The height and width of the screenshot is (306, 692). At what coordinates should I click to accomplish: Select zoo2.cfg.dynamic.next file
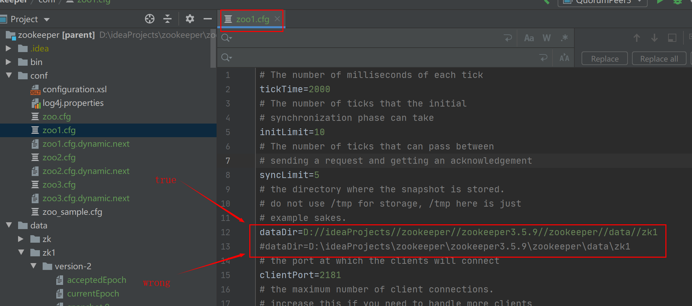[x=86, y=171]
